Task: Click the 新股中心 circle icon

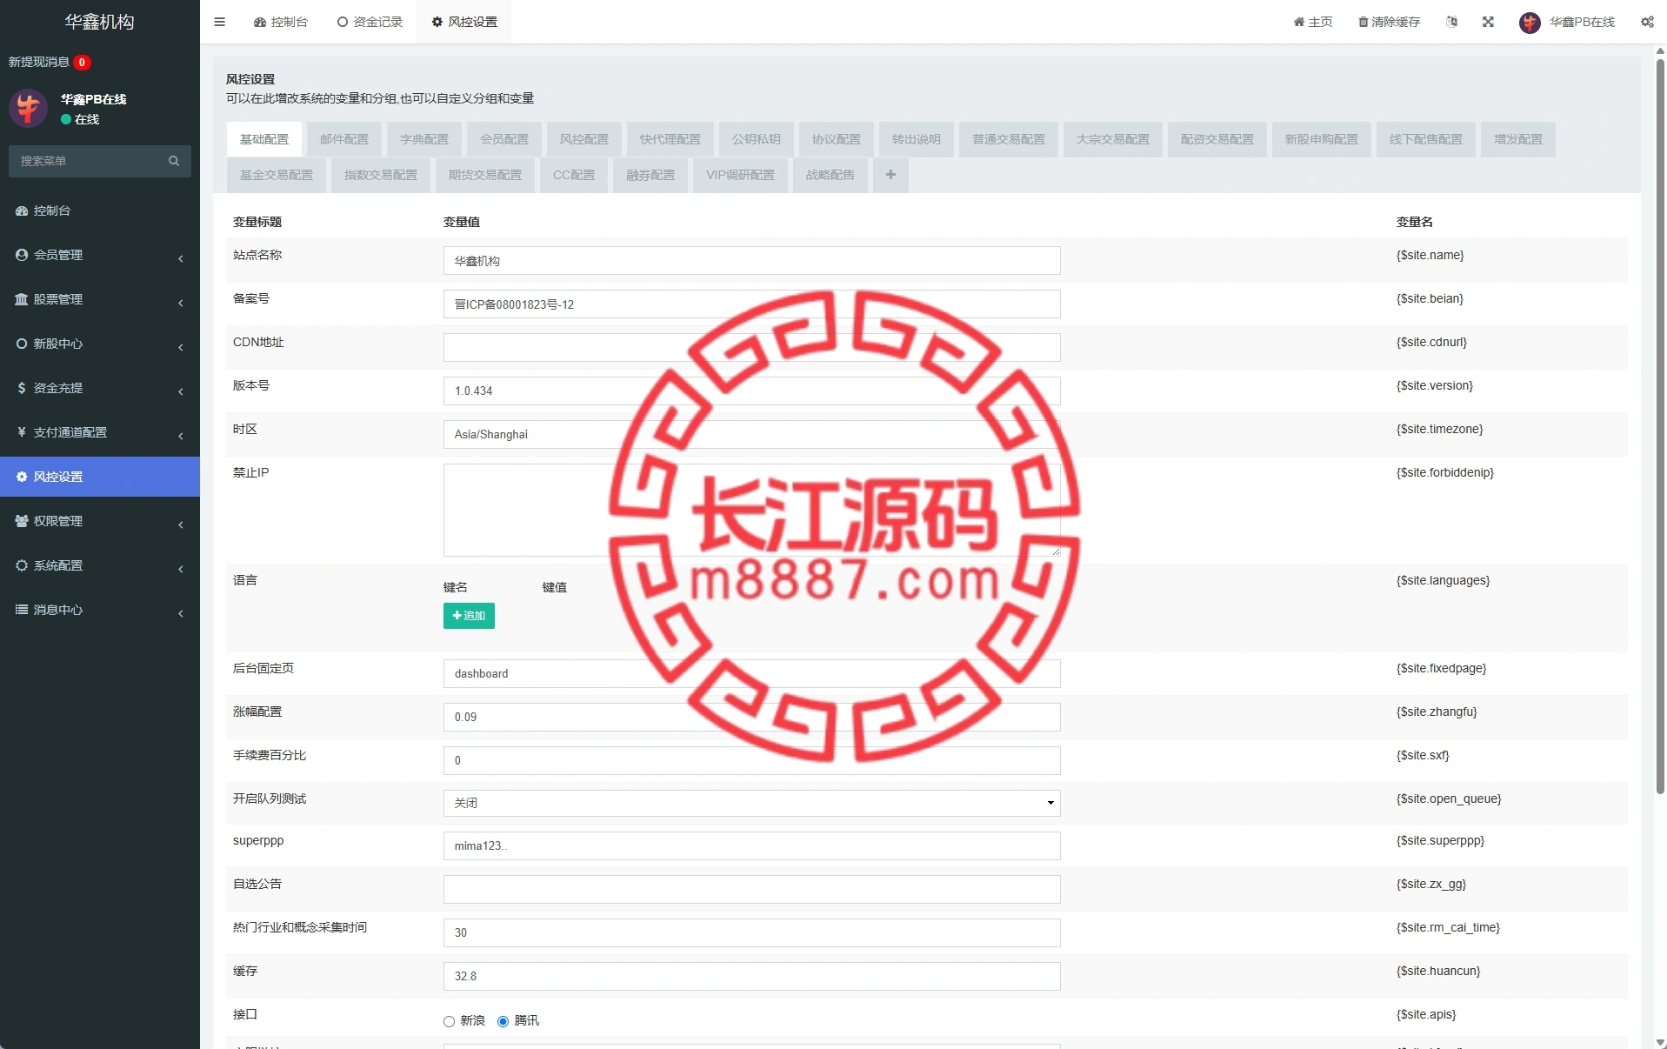Action: pyautogui.click(x=22, y=344)
